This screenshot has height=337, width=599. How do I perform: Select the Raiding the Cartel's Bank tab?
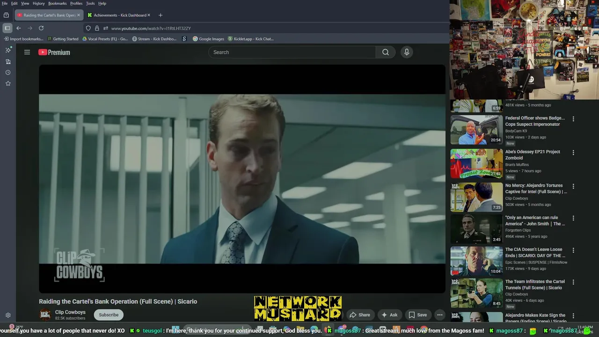pos(49,15)
